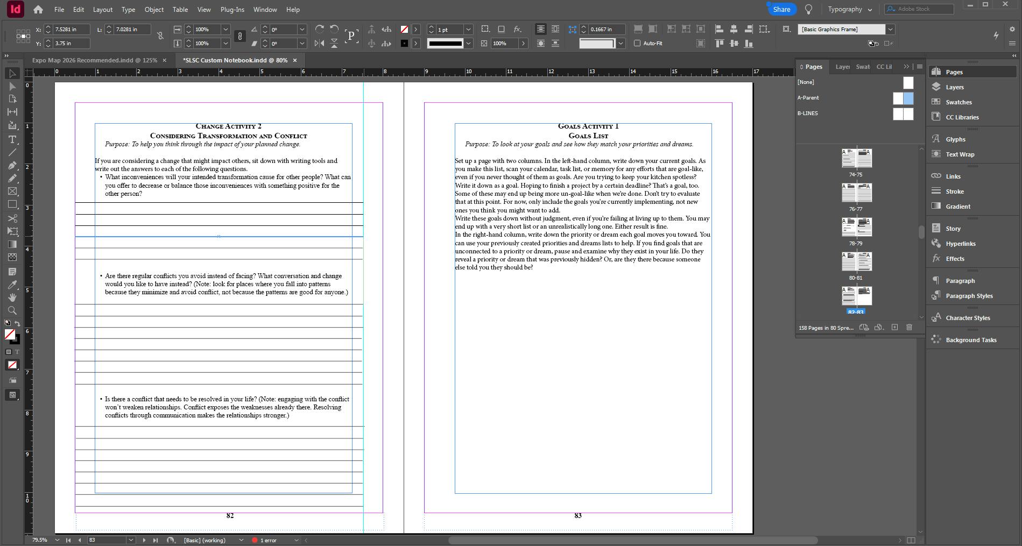The image size is (1022, 546).
Task: Open the stroke weight dropdown
Action: (468, 29)
